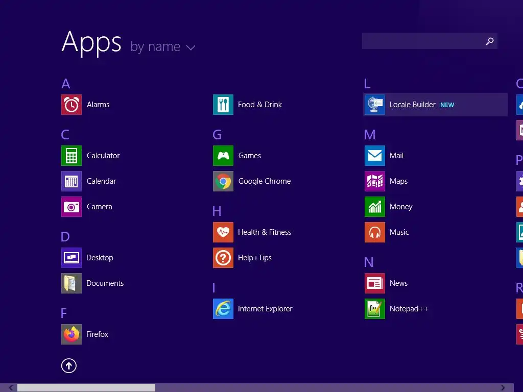523x392 pixels.
Task: Click the horizontal scrollbar thumb
Action: [86, 388]
